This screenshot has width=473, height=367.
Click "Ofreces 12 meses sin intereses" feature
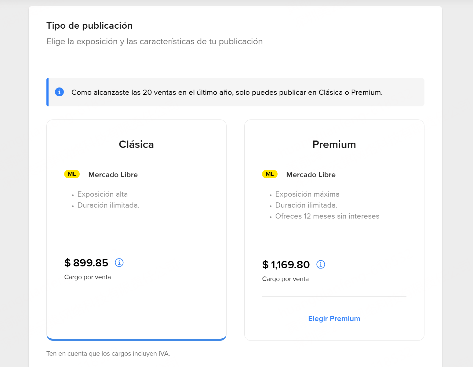point(327,216)
